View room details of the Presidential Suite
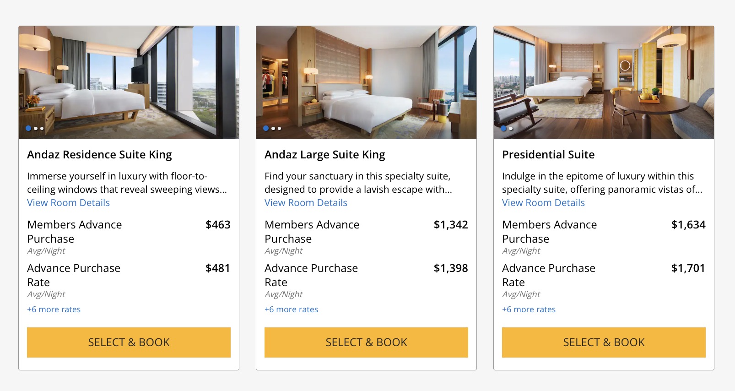The width and height of the screenshot is (735, 391). tap(543, 202)
